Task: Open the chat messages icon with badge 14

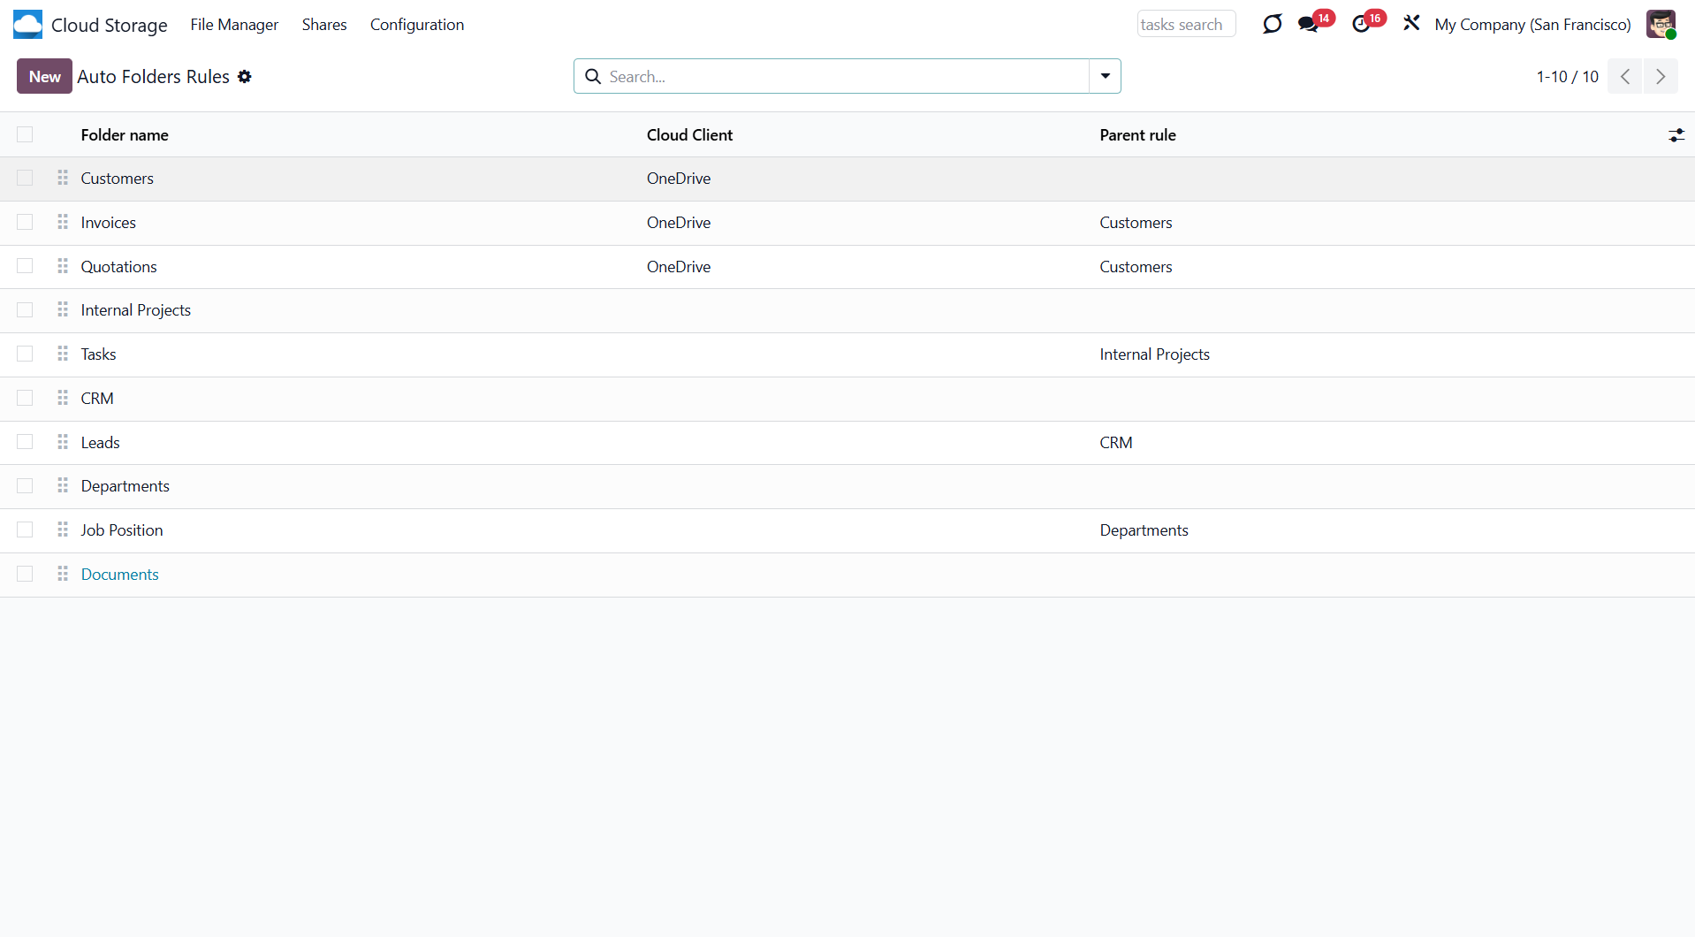Action: pos(1309,25)
